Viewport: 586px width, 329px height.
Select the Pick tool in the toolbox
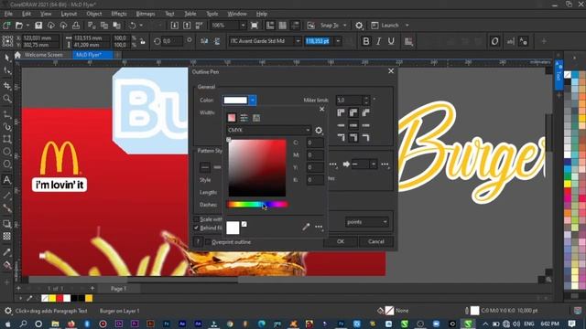pos(6,58)
